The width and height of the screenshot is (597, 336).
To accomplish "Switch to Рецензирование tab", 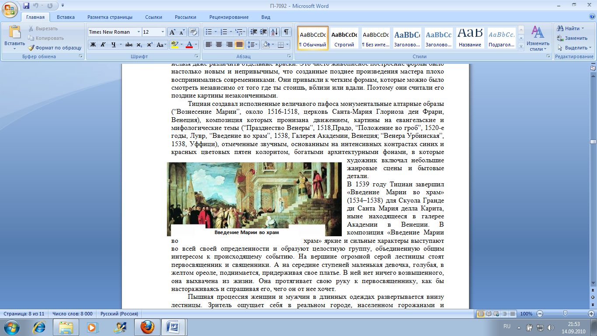I will [229, 17].
